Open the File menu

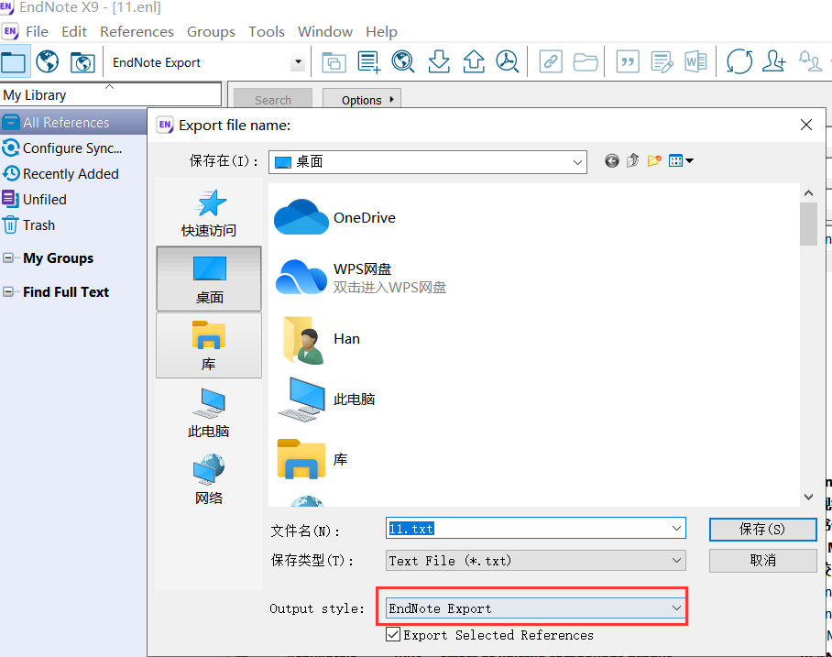[38, 32]
